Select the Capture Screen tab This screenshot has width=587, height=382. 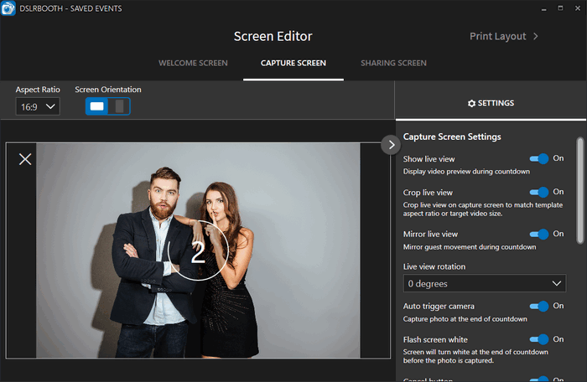click(x=293, y=63)
